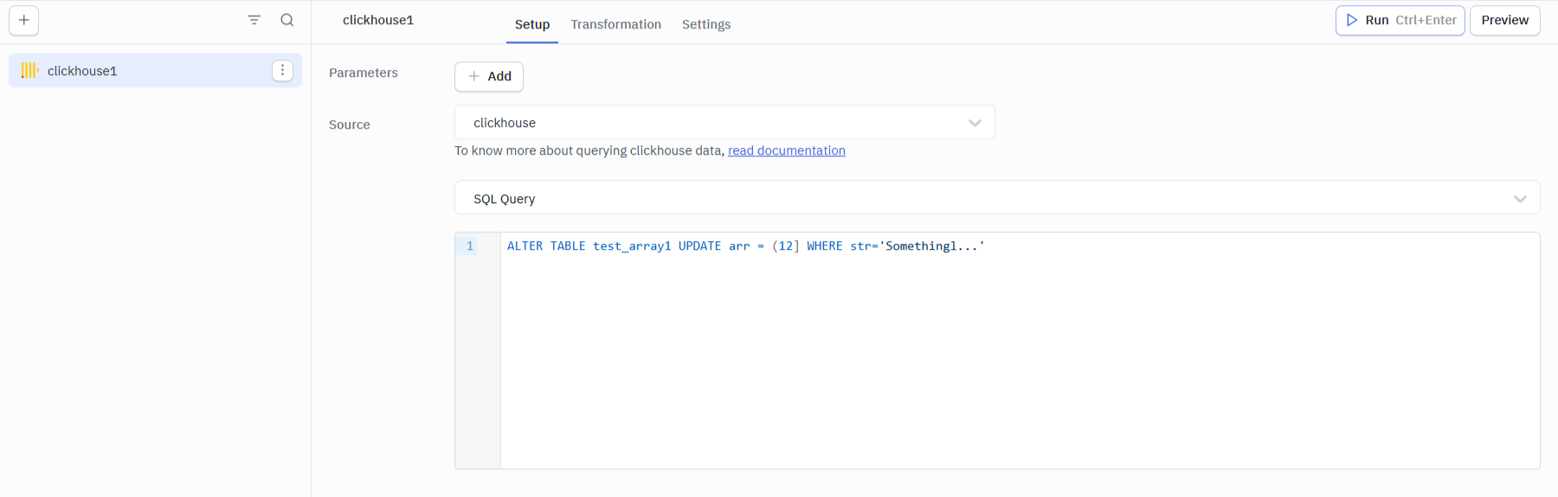Click the yellow ClickHouse icon in sidebar
Screen dimensions: 1558x497
click(29, 71)
